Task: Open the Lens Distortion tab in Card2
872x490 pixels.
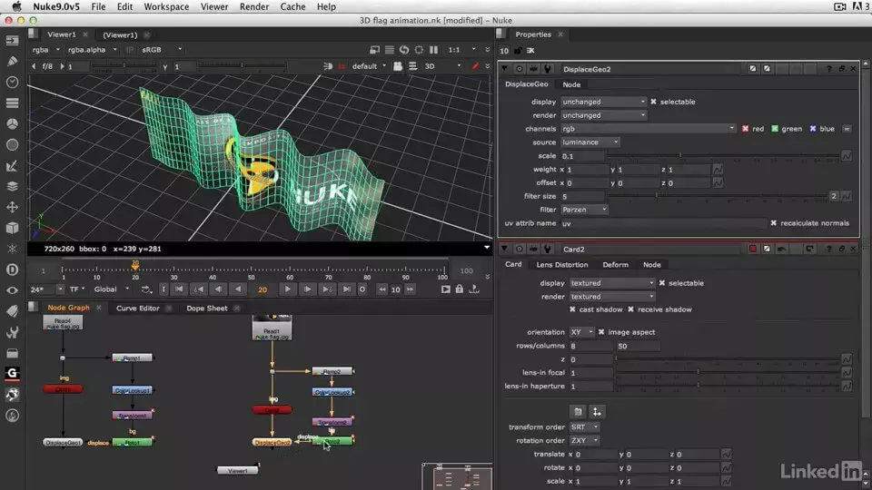Action: coord(561,265)
